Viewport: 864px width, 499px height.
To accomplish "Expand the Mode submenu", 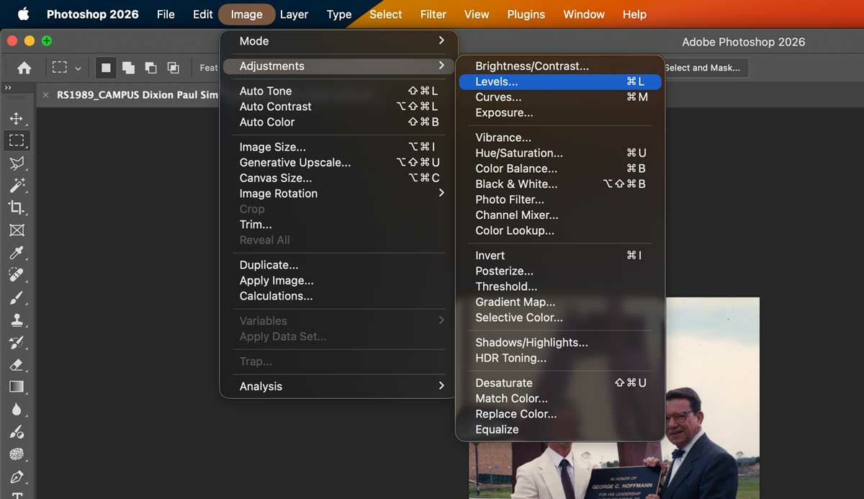I will pos(338,41).
